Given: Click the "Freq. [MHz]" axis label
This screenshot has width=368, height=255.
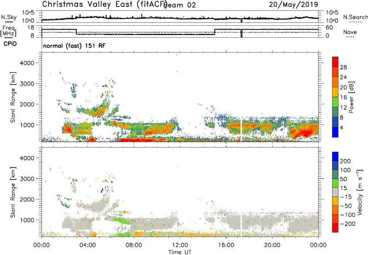Looking at the screenshot, I should [8, 31].
